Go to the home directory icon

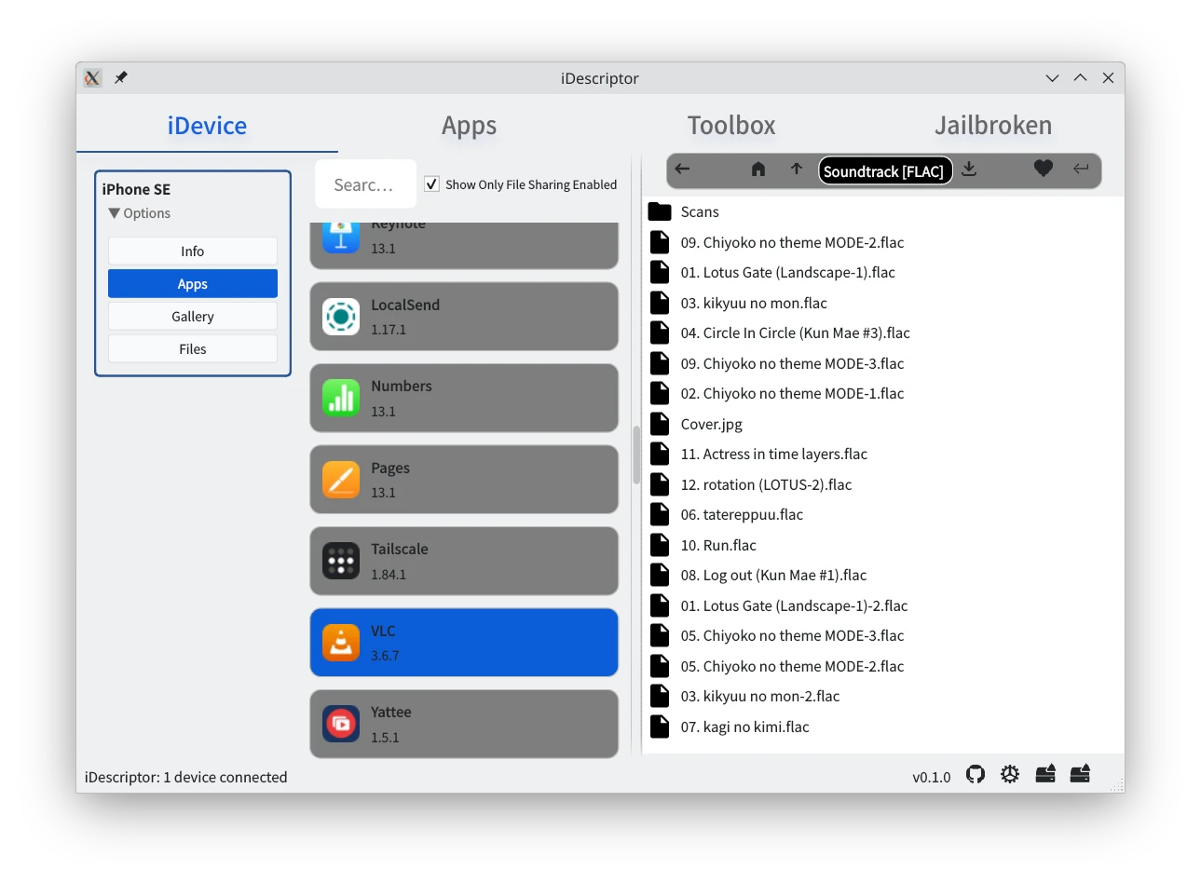[758, 170]
